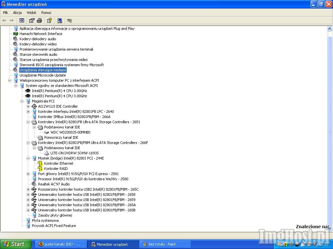333x249 pixels.
Task: Collapse the Ultra ATA Storage Controllers - 2651 node
Action: click(28, 122)
